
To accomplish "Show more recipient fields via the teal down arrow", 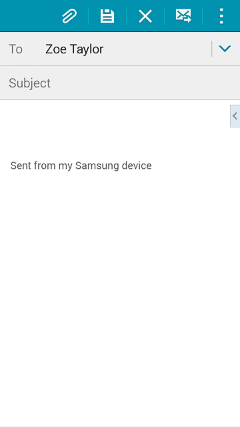I will point(225,49).
